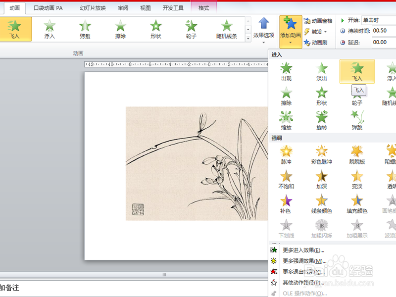
Task: Apply the 脉冲 emphasis effect
Action: point(286,154)
